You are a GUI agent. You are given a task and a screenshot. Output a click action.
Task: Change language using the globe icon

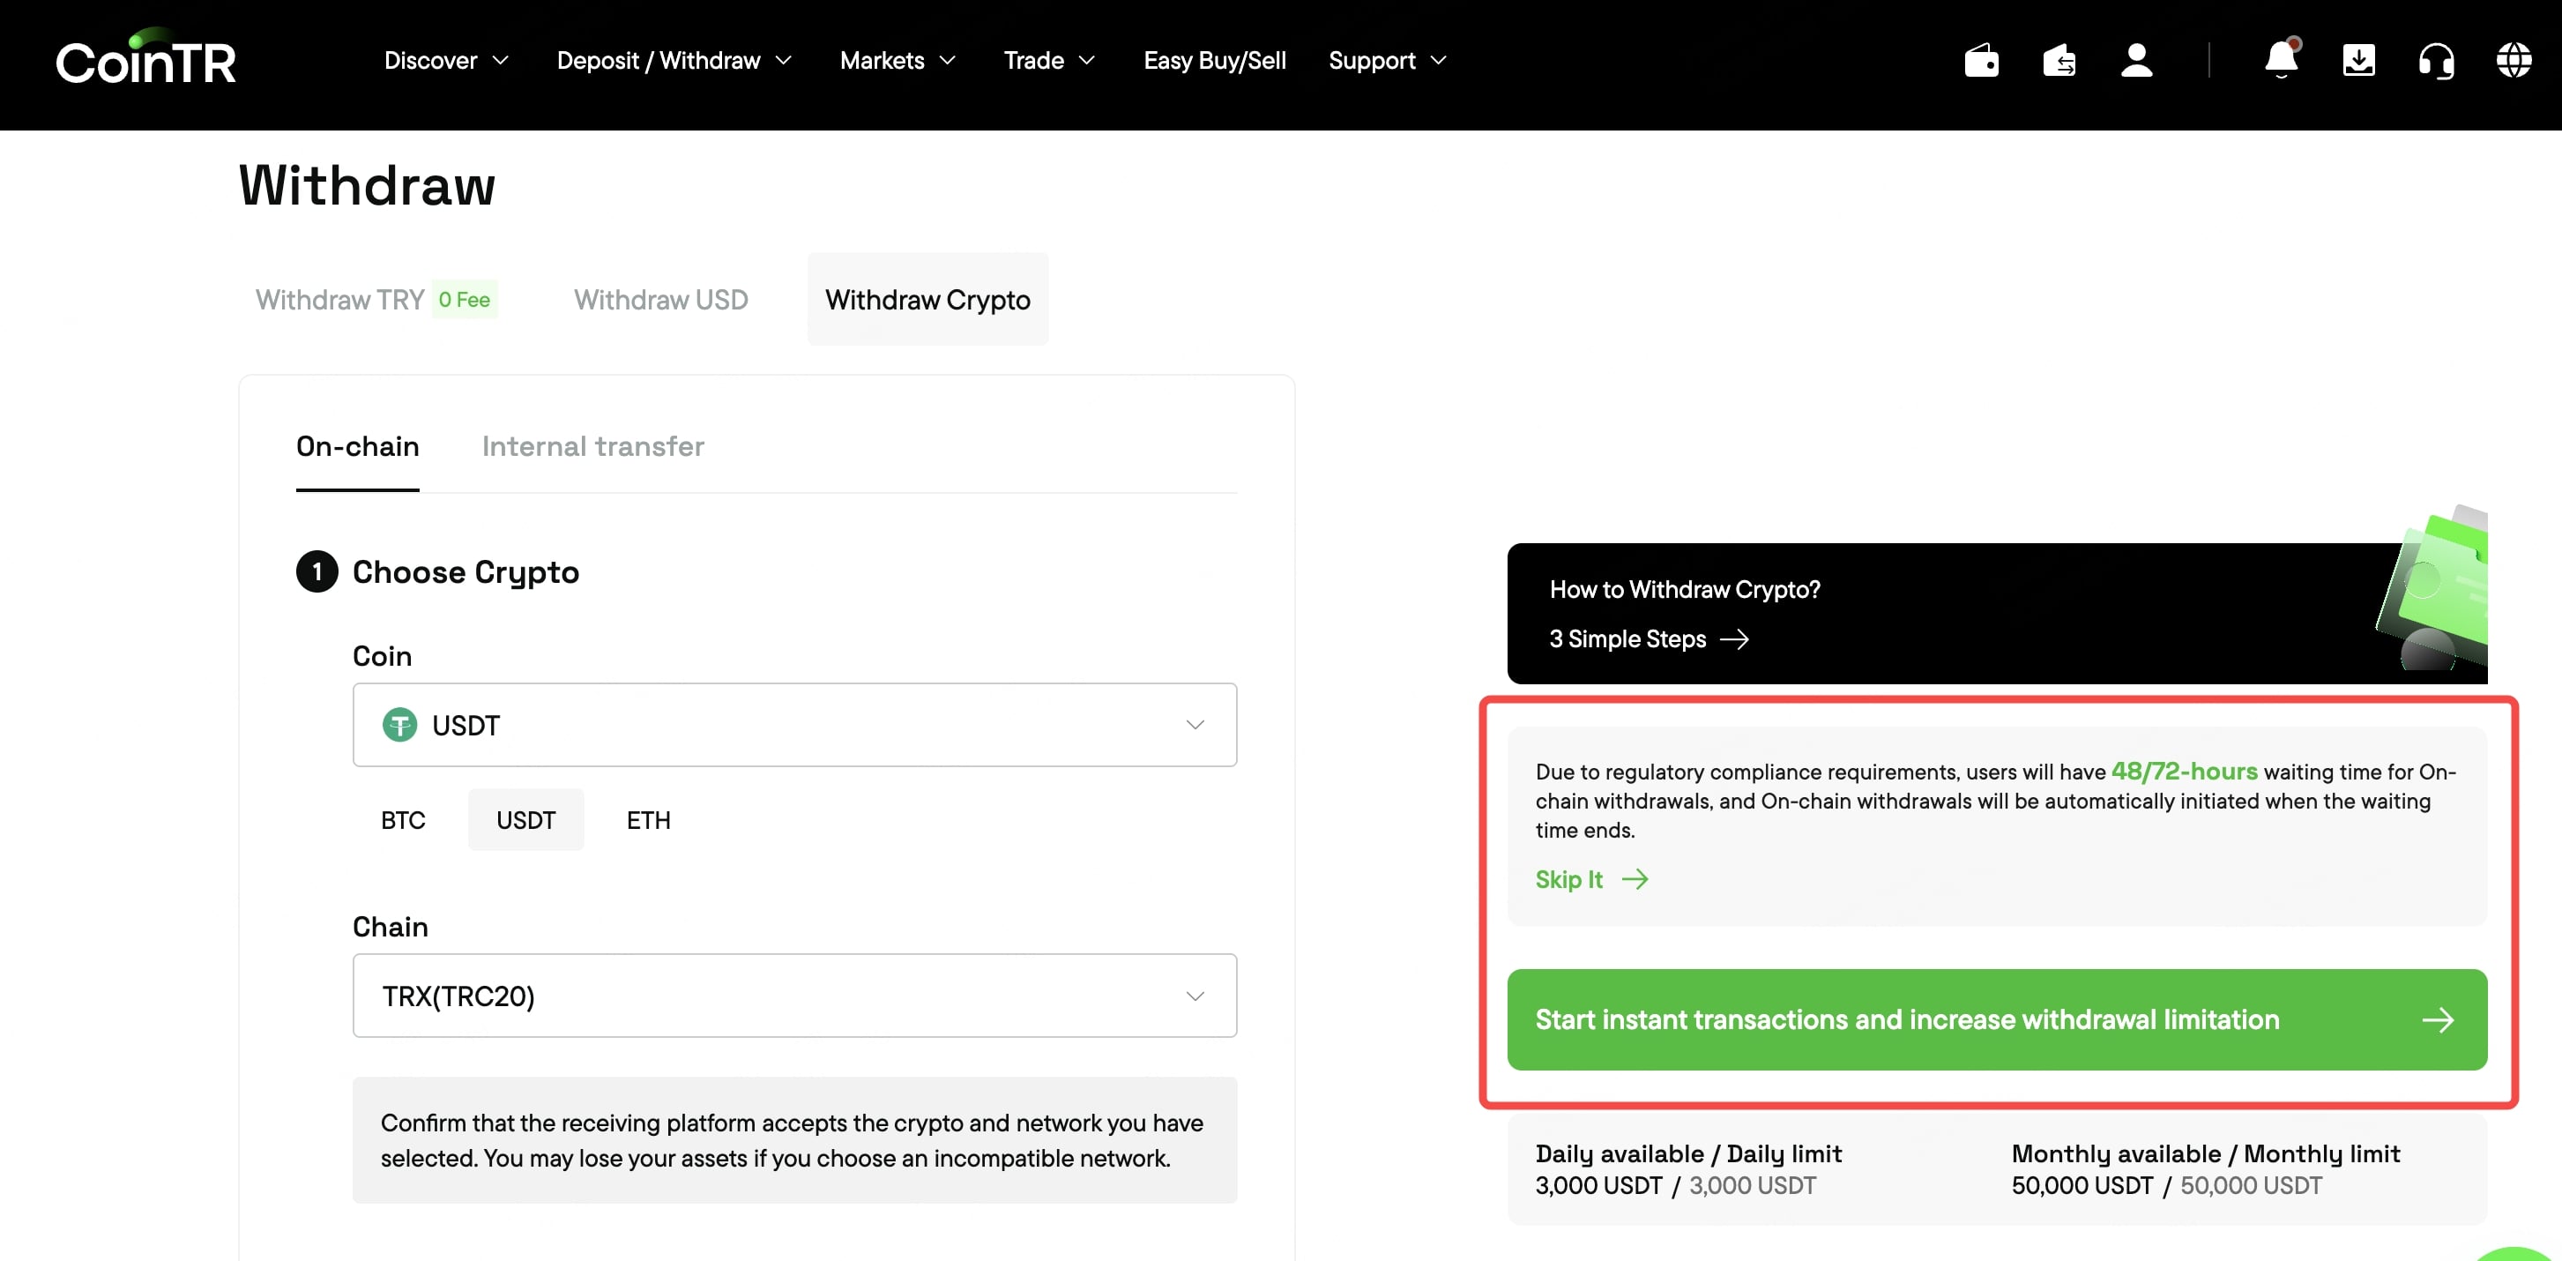(x=2515, y=61)
